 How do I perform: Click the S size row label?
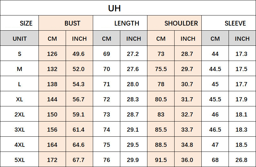[20, 54]
